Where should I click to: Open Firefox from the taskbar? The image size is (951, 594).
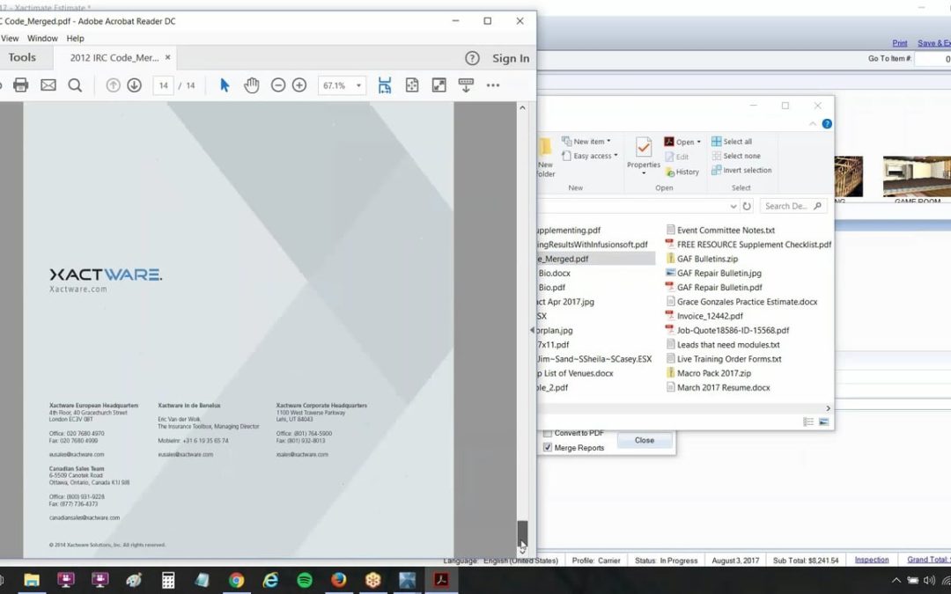[x=338, y=580]
